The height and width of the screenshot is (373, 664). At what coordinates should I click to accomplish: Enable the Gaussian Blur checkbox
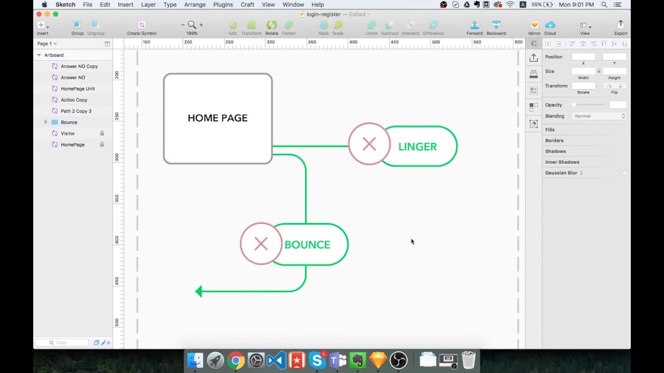click(624, 173)
